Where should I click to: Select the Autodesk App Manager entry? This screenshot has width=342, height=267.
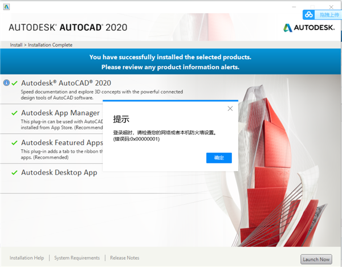[x=60, y=113]
